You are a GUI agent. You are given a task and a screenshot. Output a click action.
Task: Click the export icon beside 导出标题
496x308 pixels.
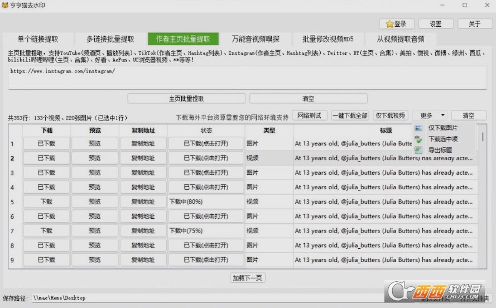(x=418, y=150)
